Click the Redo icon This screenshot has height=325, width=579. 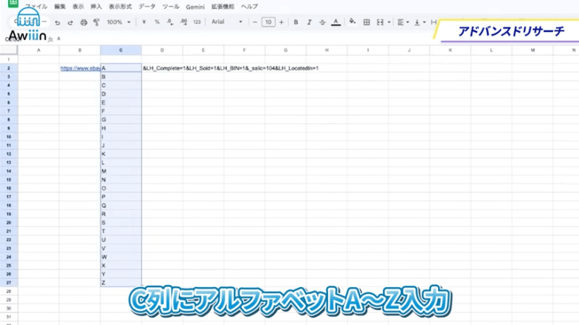point(71,22)
